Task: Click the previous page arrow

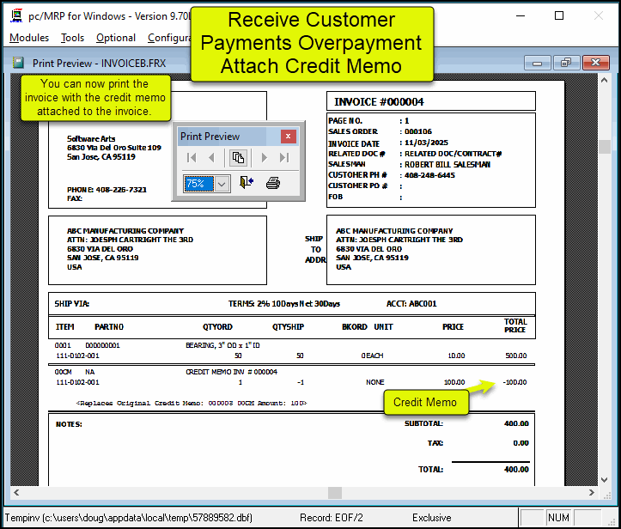Action: coord(211,158)
